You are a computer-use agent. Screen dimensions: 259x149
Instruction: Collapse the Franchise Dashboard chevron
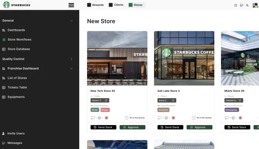(x=71, y=68)
